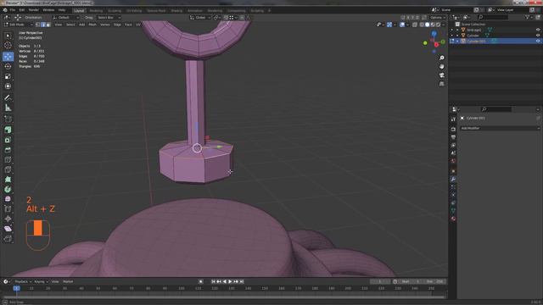
Task: Switch to Rendered viewport shading
Action: pos(439,25)
